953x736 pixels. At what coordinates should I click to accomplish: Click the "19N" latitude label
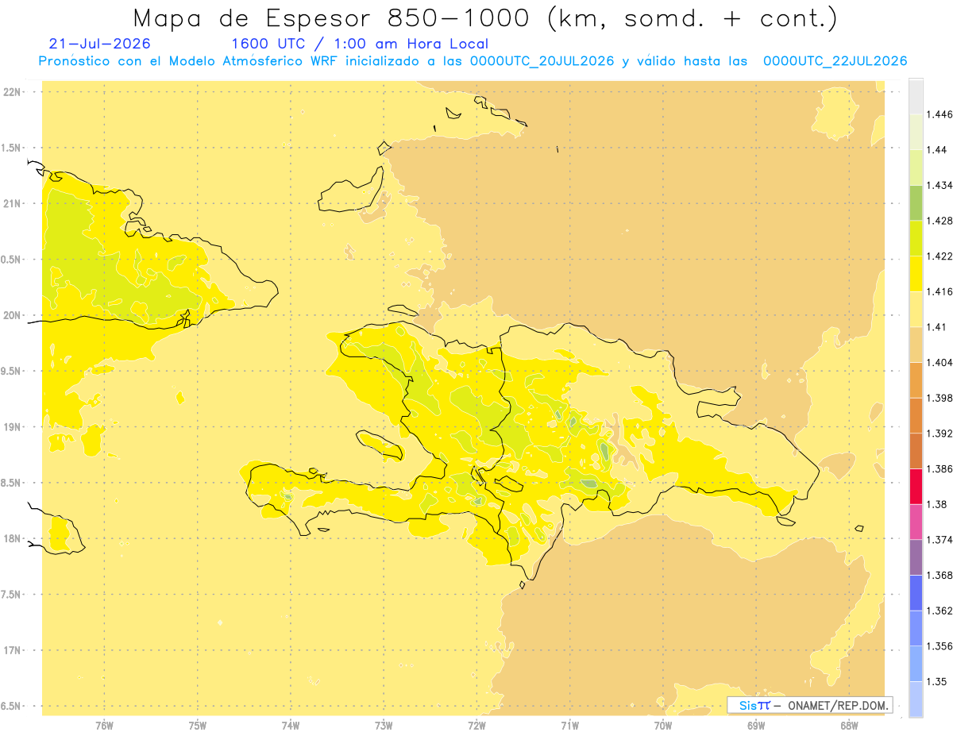[x=11, y=426]
